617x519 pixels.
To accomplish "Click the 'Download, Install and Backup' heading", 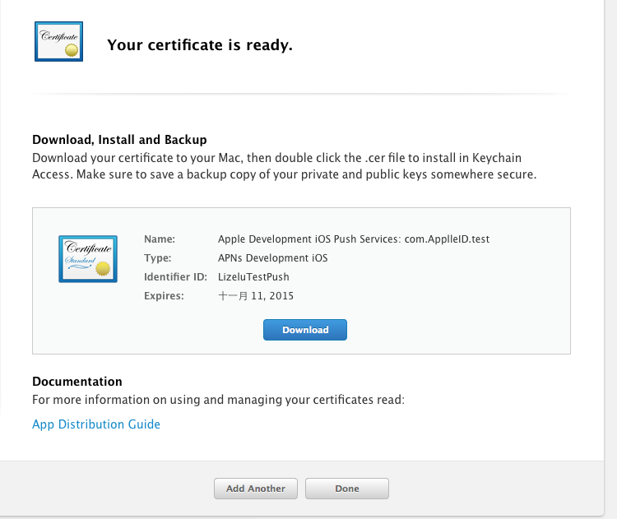I will click(x=119, y=140).
